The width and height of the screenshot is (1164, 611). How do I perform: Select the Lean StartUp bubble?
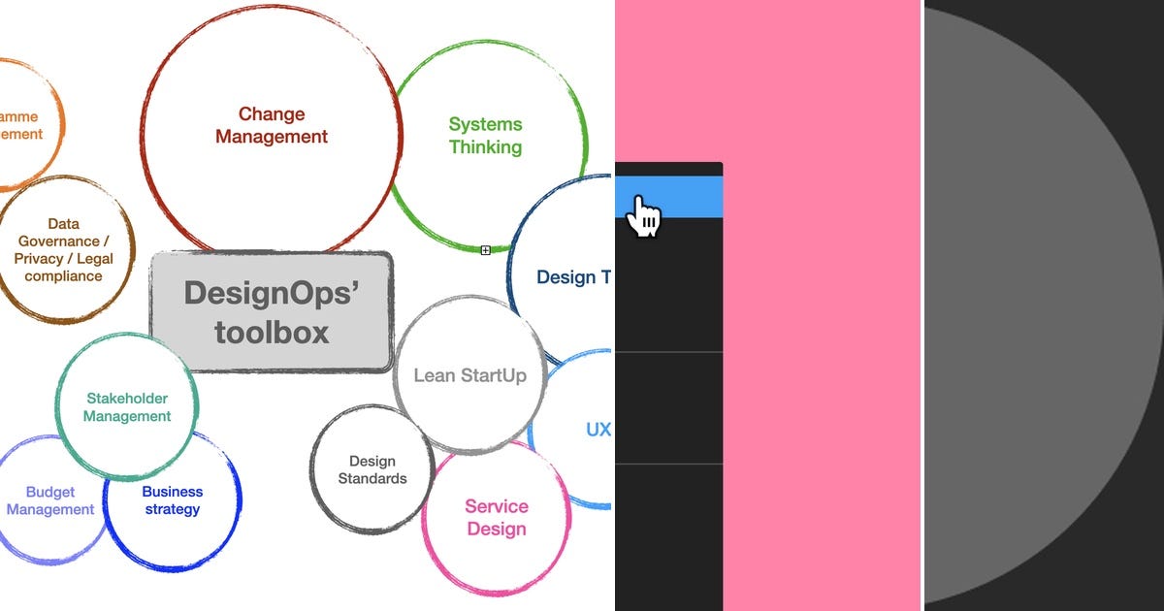point(469,374)
